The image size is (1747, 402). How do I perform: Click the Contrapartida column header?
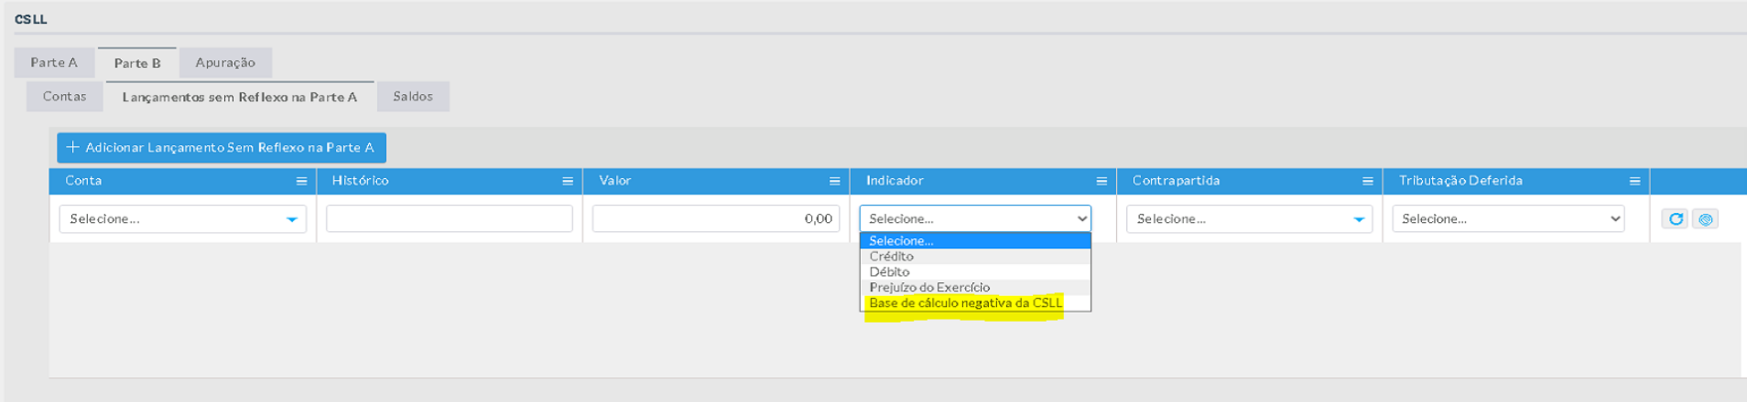coord(1250,181)
